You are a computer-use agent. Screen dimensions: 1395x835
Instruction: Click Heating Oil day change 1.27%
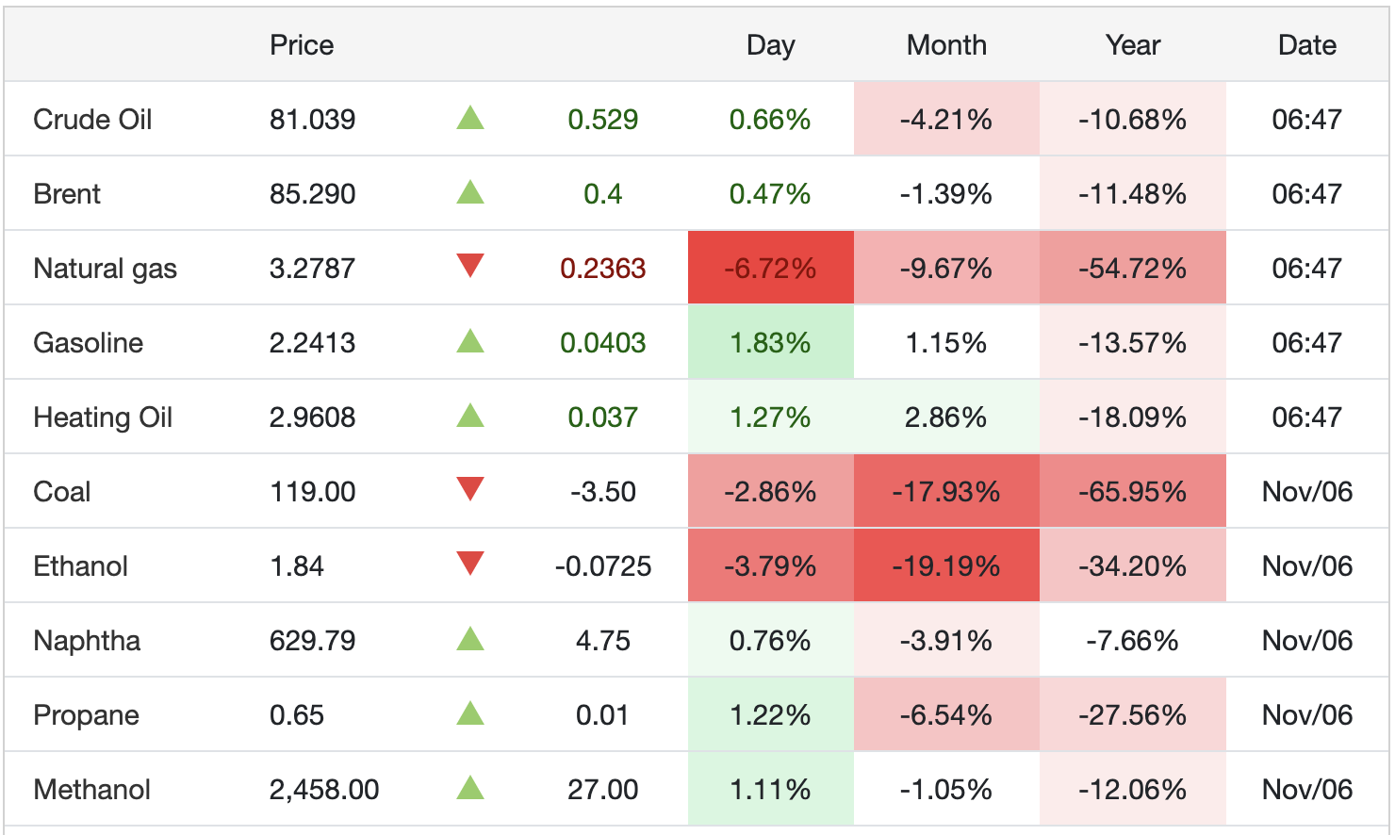click(770, 417)
